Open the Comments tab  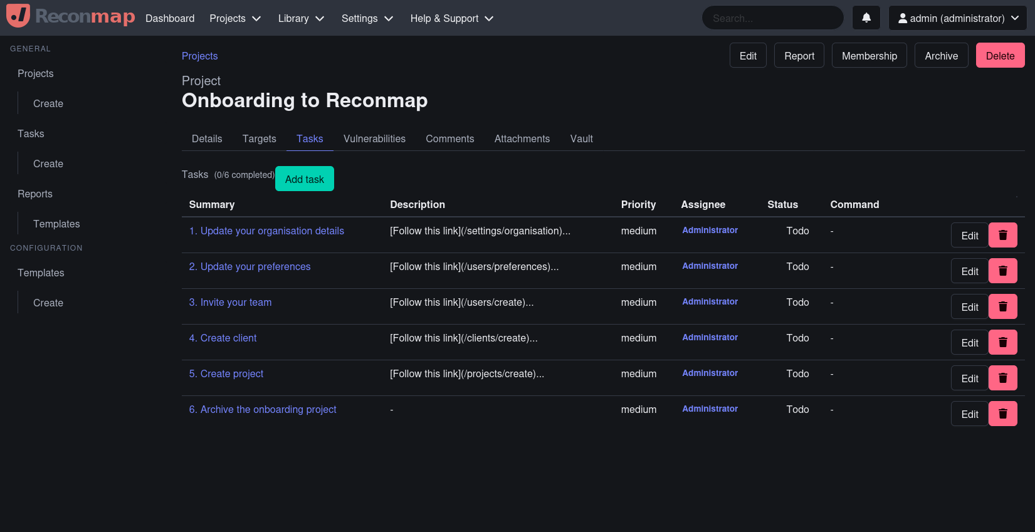point(450,138)
